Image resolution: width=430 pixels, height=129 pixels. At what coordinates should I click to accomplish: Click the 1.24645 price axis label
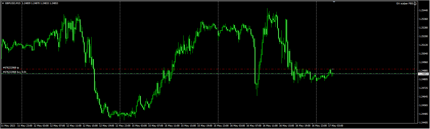[424, 97]
